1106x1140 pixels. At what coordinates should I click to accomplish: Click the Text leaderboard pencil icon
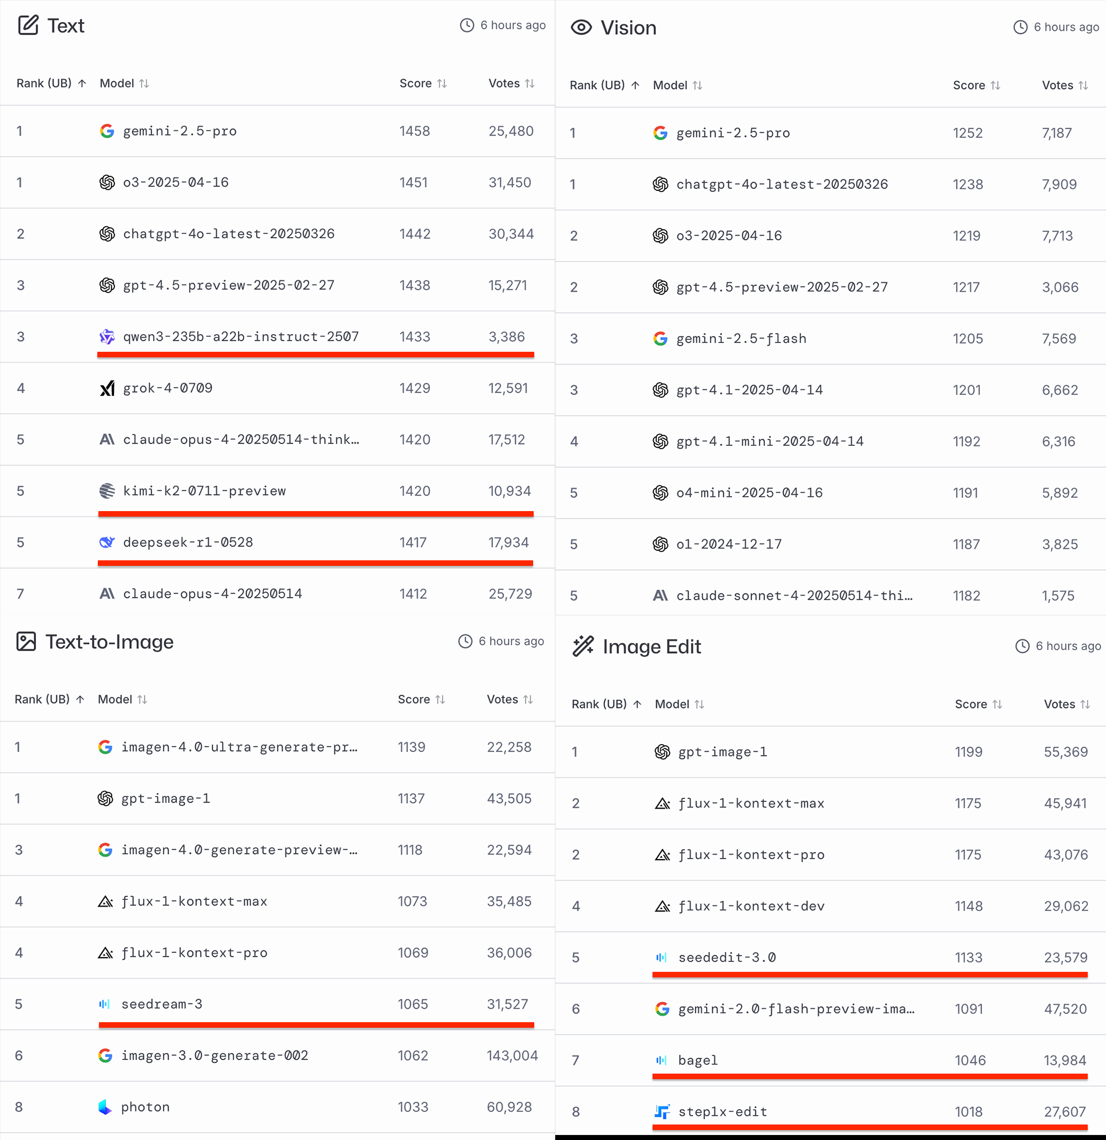pyautogui.click(x=28, y=25)
